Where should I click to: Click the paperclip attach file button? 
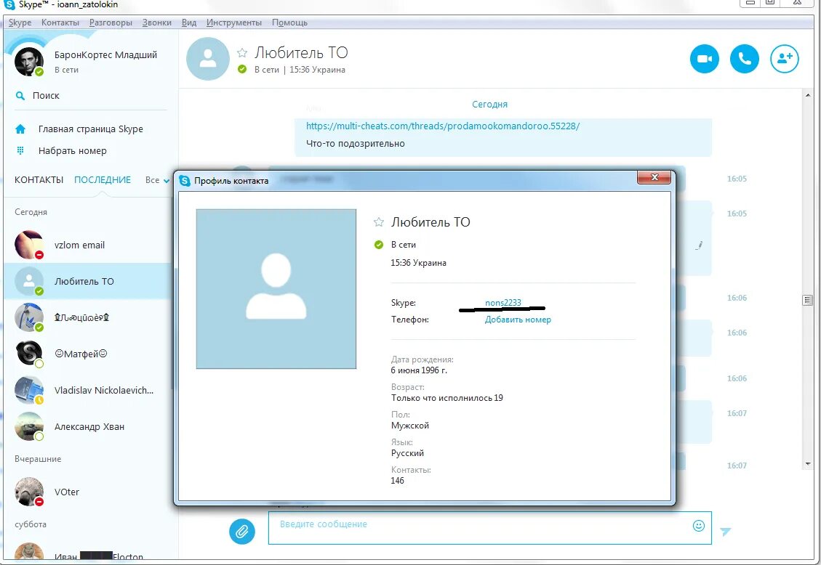coord(242,532)
